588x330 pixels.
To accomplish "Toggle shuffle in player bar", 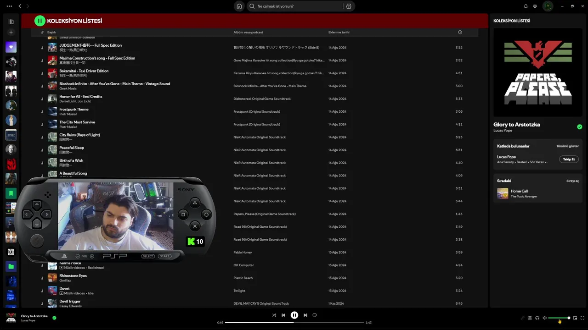I will click(x=274, y=315).
